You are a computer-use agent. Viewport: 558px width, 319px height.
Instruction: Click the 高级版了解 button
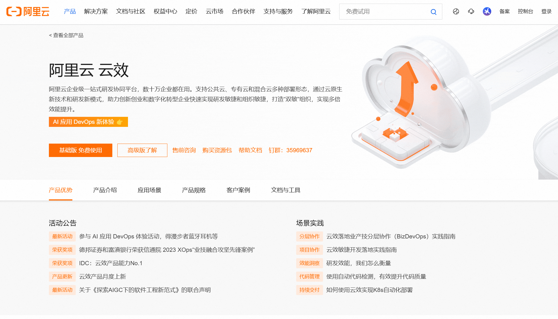(142, 150)
